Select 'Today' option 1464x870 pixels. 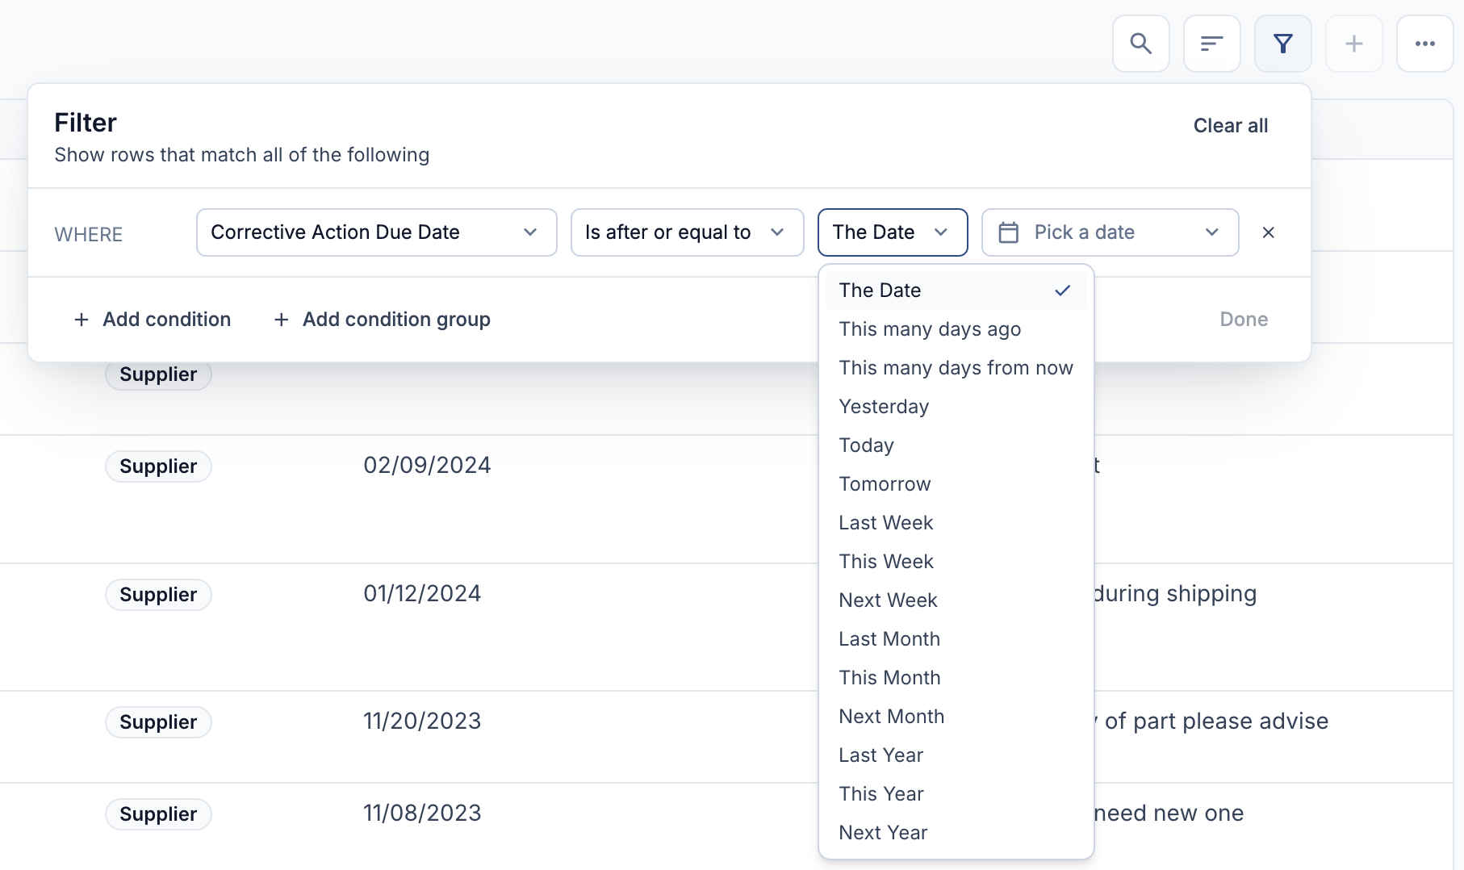point(956,445)
